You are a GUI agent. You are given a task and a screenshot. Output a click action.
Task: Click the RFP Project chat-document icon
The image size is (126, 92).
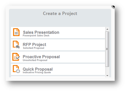tap(16, 44)
